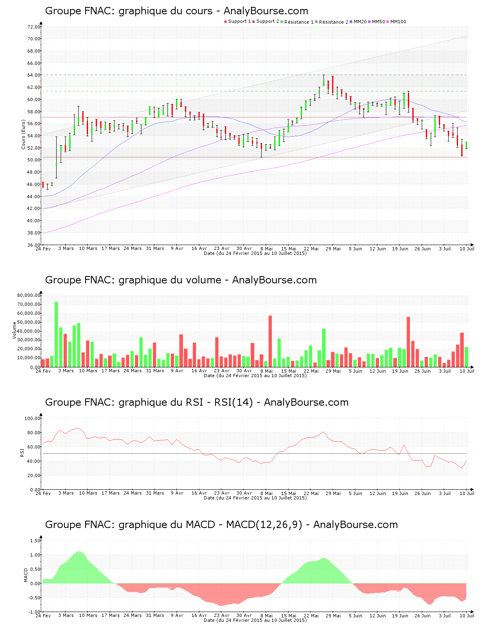Click '3 Juil' date under MACD chart
489x632 pixels.
(445, 616)
